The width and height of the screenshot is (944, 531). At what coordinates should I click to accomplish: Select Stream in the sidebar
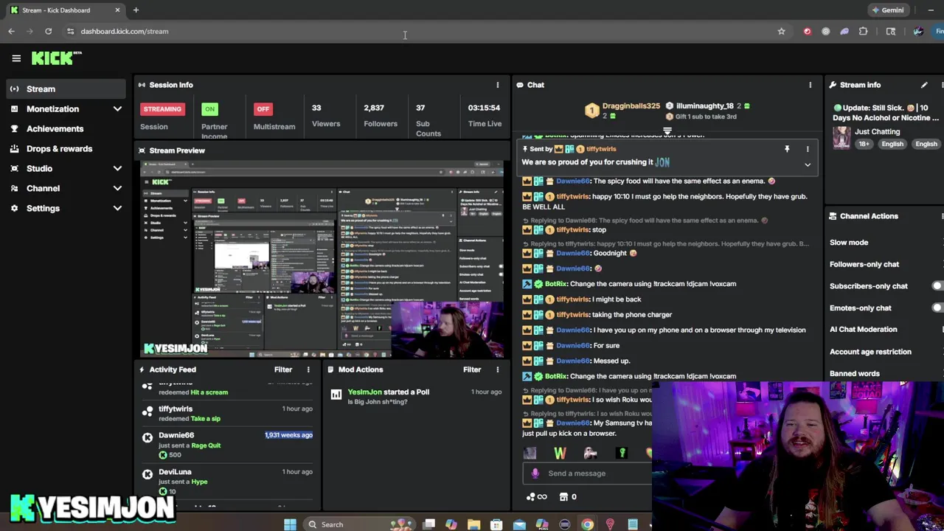65,89
